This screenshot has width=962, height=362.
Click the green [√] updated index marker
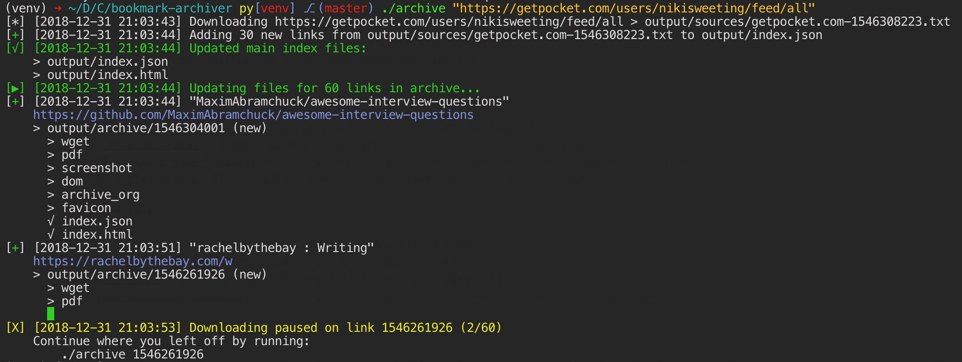click(x=15, y=48)
